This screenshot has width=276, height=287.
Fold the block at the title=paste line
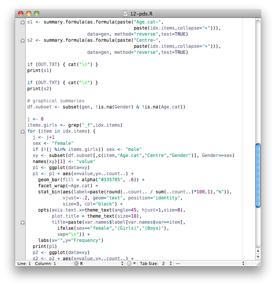[22, 222]
